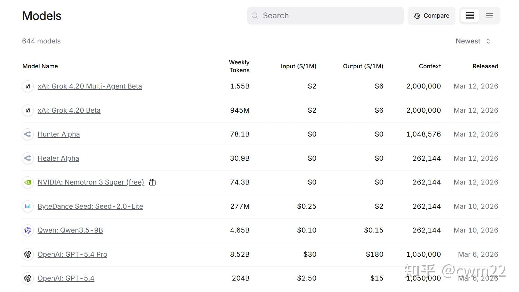Click the Models page heading
Screen dimensions: 519x292
coord(42,16)
